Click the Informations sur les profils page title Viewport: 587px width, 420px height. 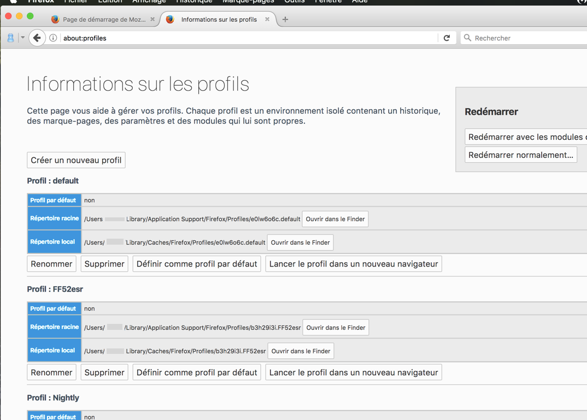[138, 84]
